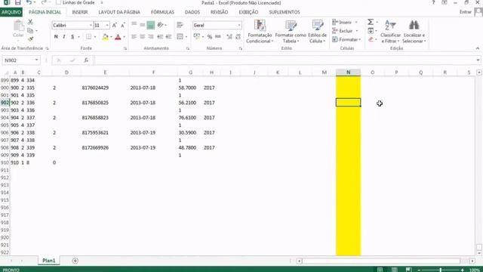
Task: Decrease font size with small A
Action: point(122,25)
